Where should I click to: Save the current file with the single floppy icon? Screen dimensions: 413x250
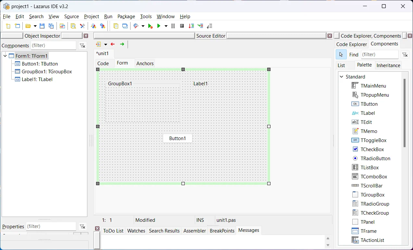[42, 26]
